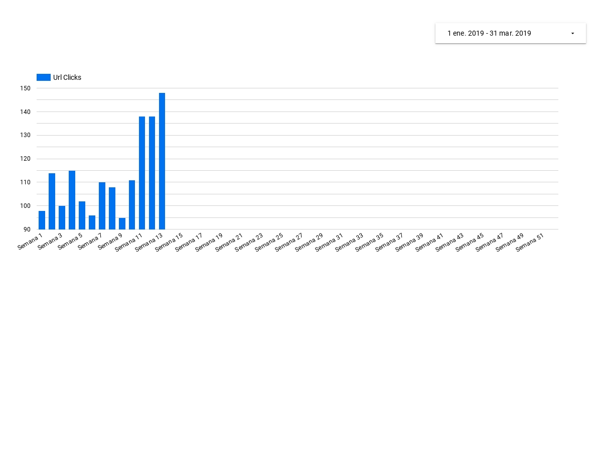
Task: Click the 'Semana 1' x-axis label
Action: pos(31,240)
